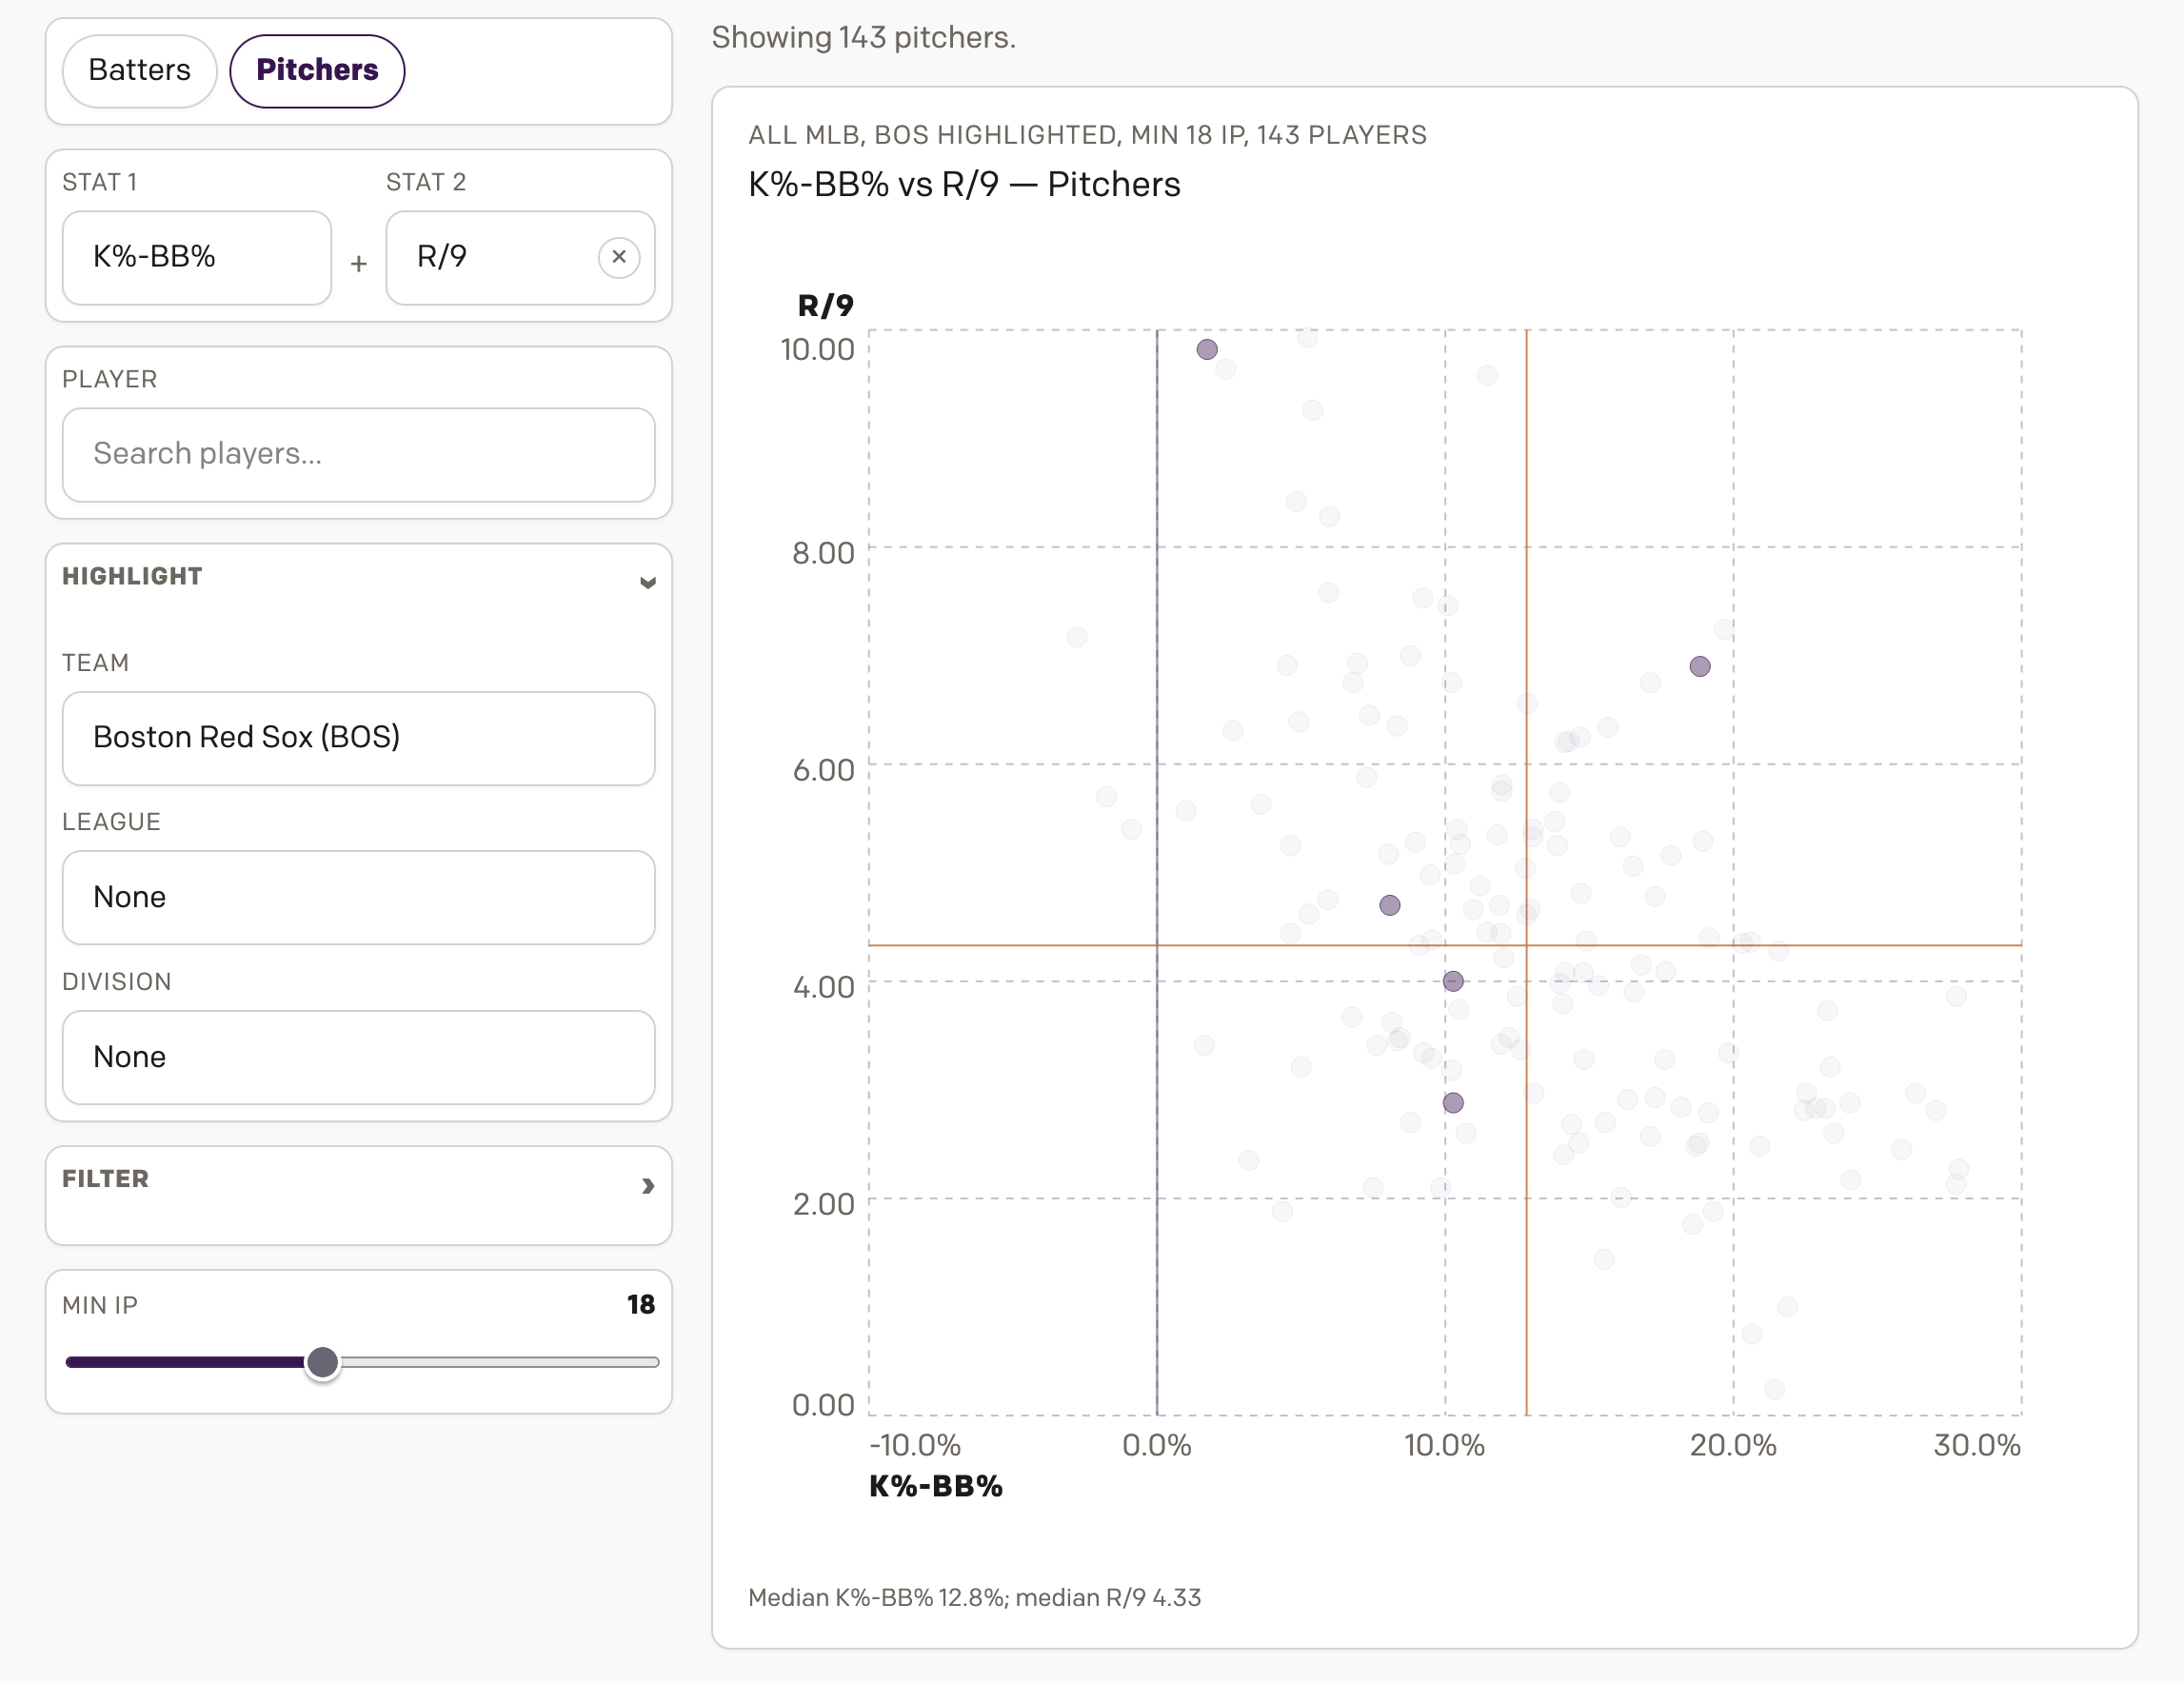Image resolution: width=2184 pixels, height=1683 pixels.
Task: Click highlighted BOS point near 8% K%-BB%
Action: pyautogui.click(x=1390, y=905)
